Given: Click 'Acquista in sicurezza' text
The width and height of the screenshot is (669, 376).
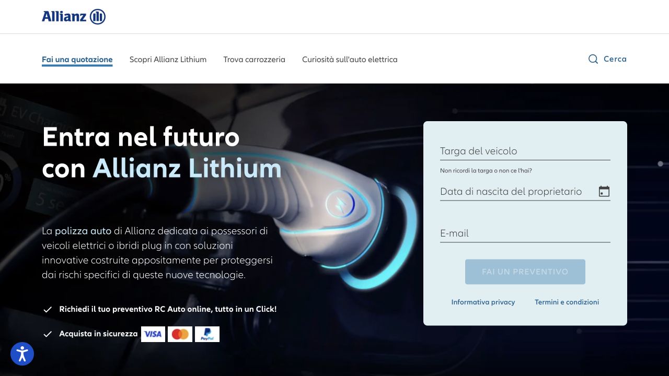Looking at the screenshot, I should [98, 334].
